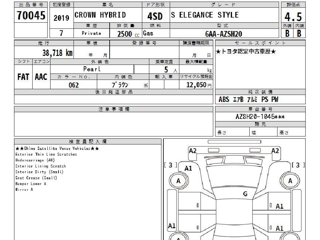Click the Seat Crease (Small) note
This screenshot has height=240, width=320.
click(x=36, y=178)
